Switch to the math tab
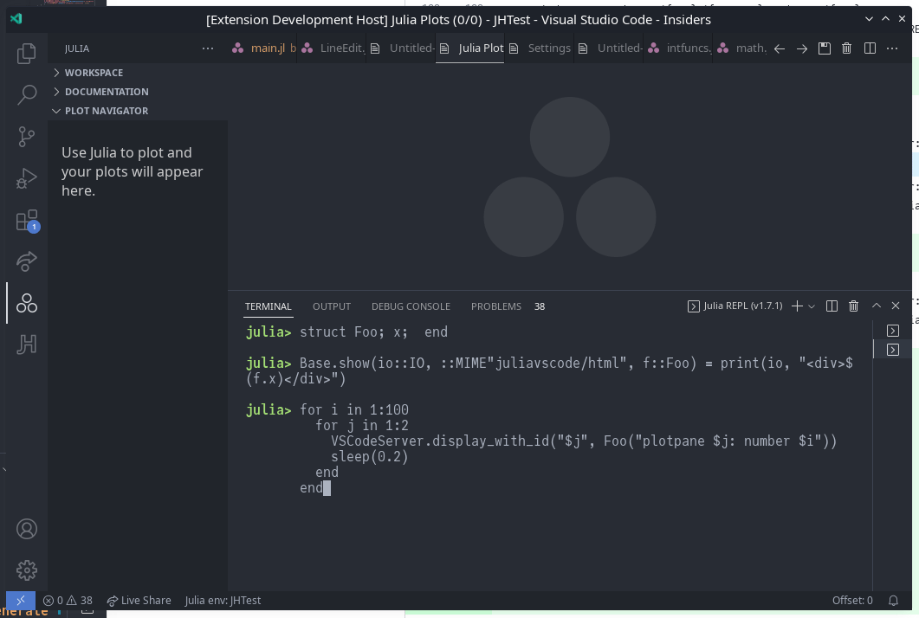 [x=741, y=48]
